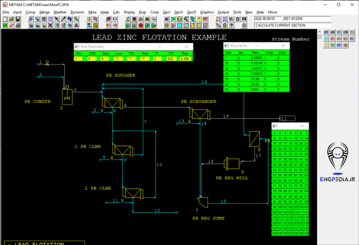Click the padlock icon in the toolbar
Viewport: 359px width, 245px height.
[225, 25]
